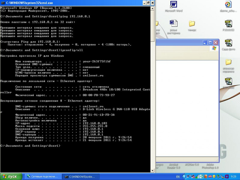Open the media file icon at top right
Viewport: 240px width, 180px height.
click(228, 4)
